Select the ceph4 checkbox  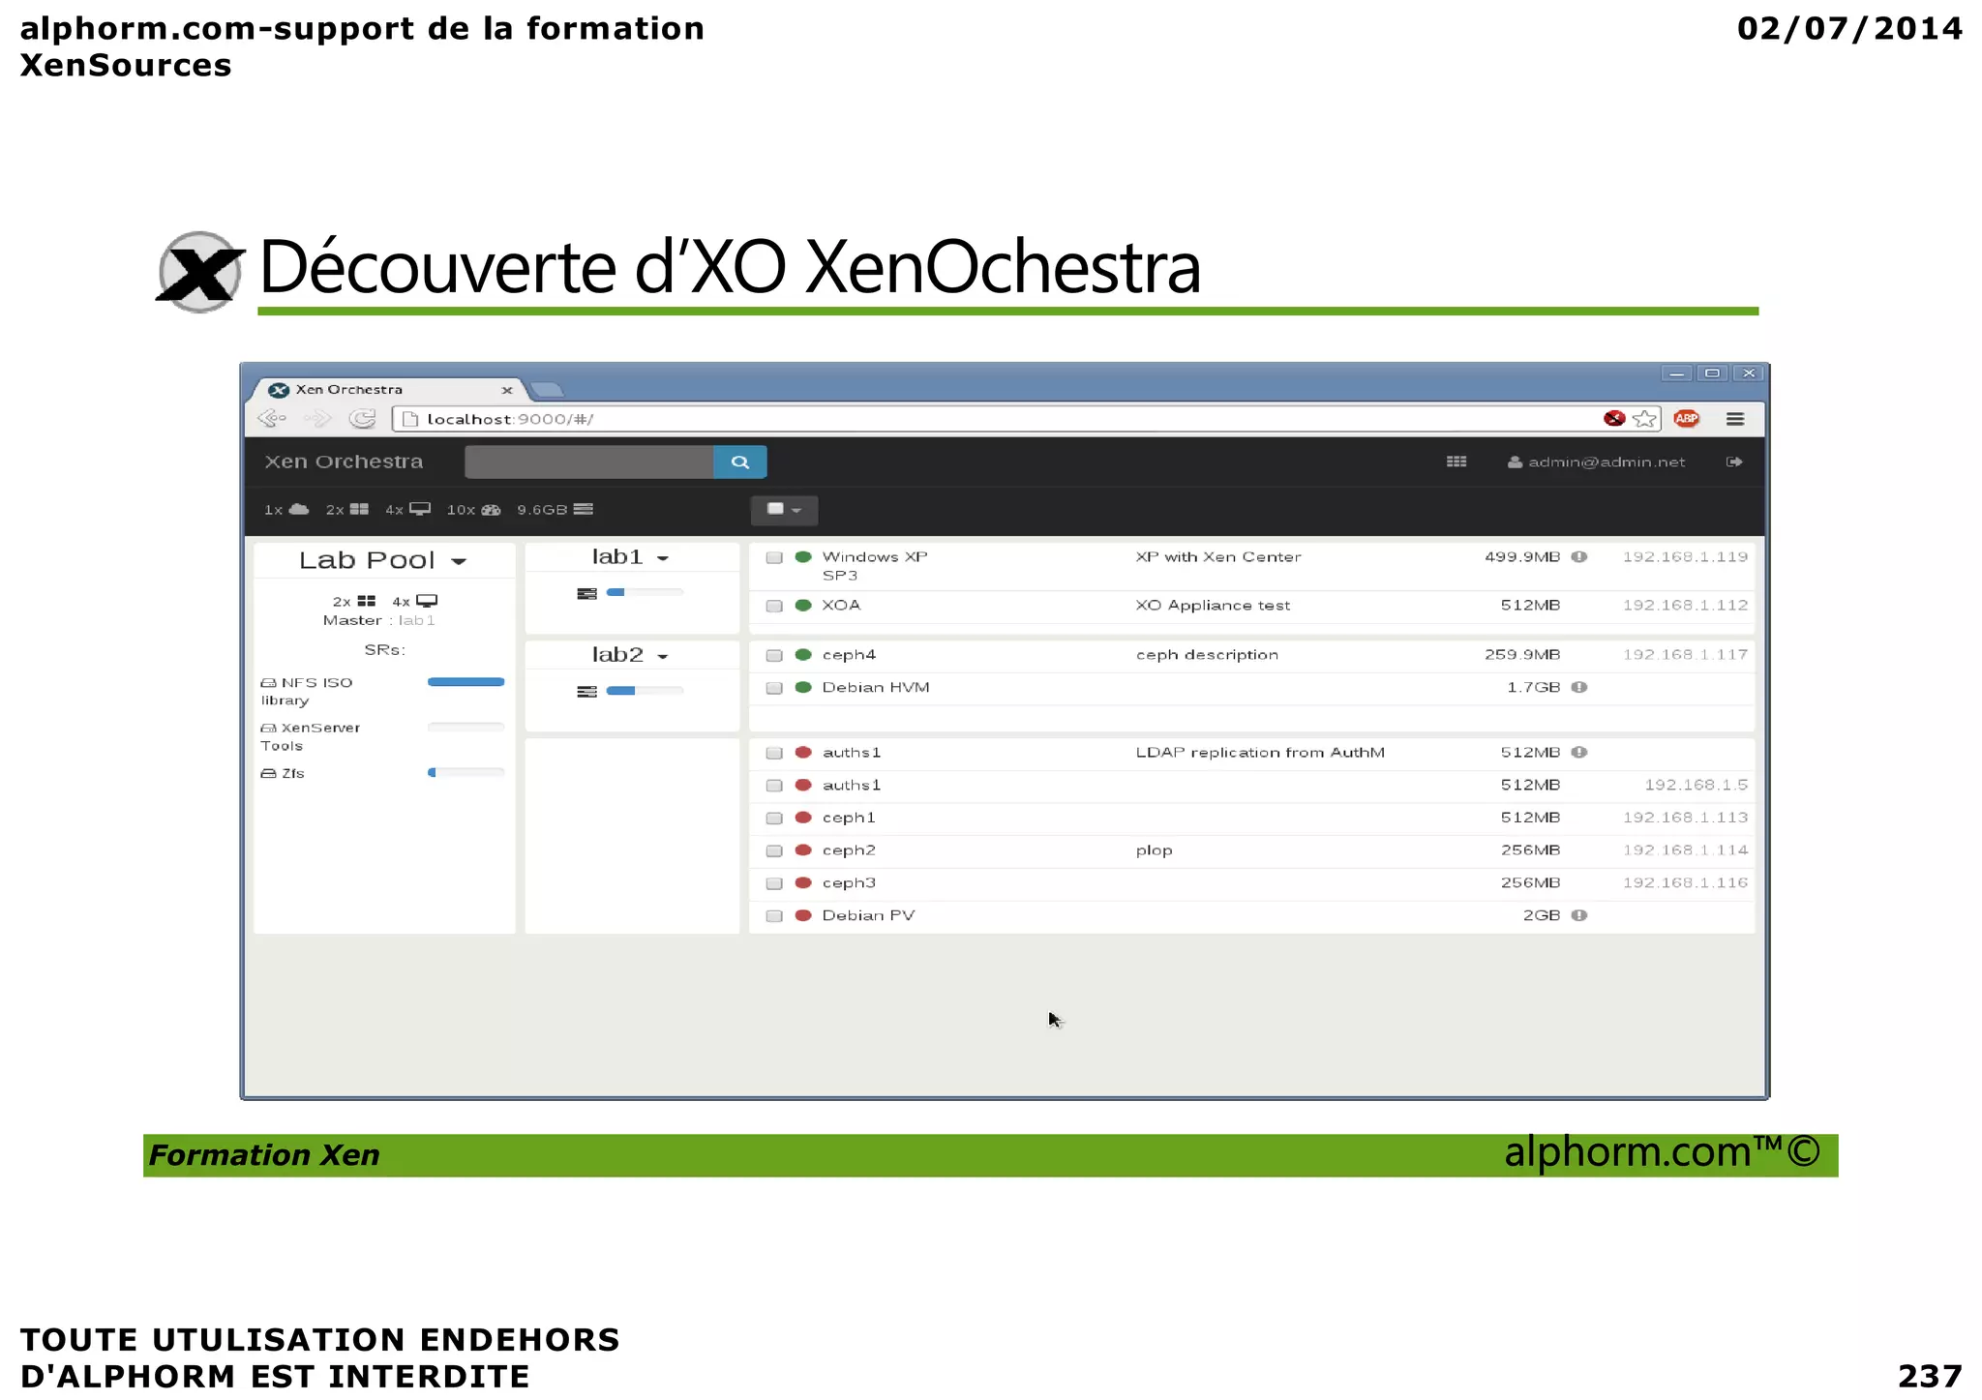(x=774, y=656)
